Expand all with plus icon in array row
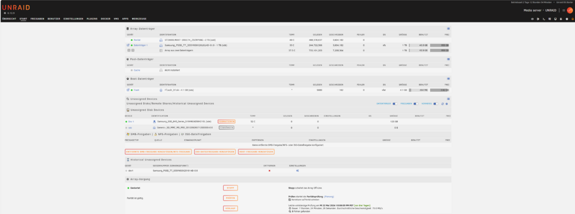This screenshot has width=575, height=214. tap(128, 50)
